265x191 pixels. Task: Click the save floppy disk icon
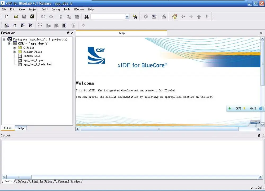(24, 16)
